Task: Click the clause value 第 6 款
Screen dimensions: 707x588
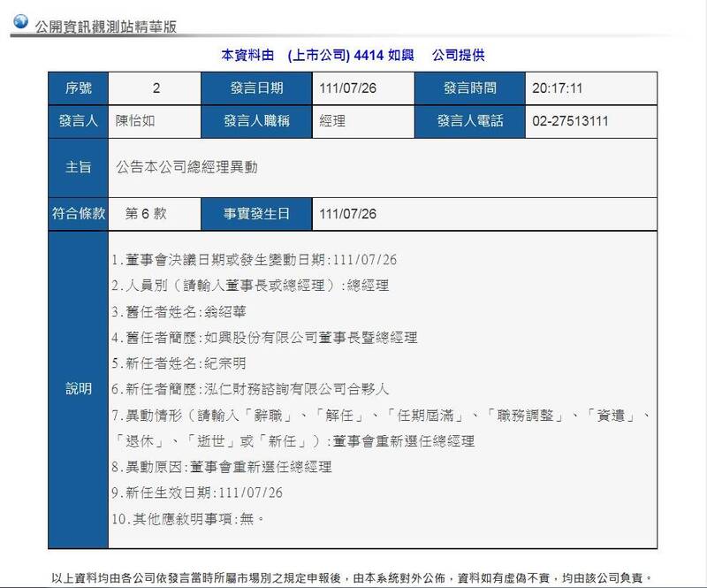Action: tap(146, 213)
